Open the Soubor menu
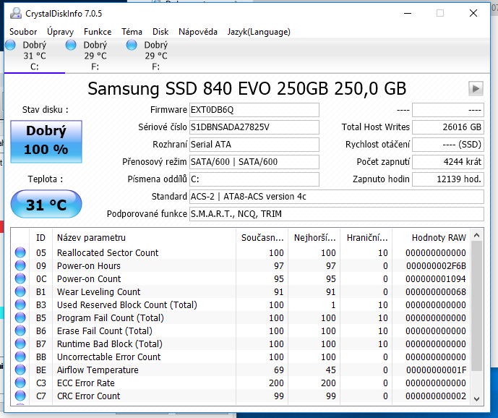The height and width of the screenshot is (418, 498). point(23,32)
